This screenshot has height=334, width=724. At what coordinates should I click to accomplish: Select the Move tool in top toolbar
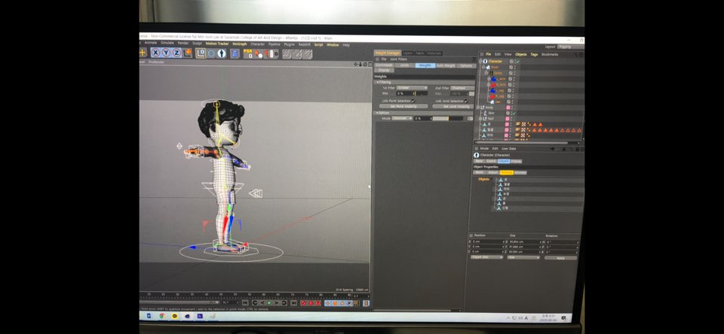click(x=143, y=53)
